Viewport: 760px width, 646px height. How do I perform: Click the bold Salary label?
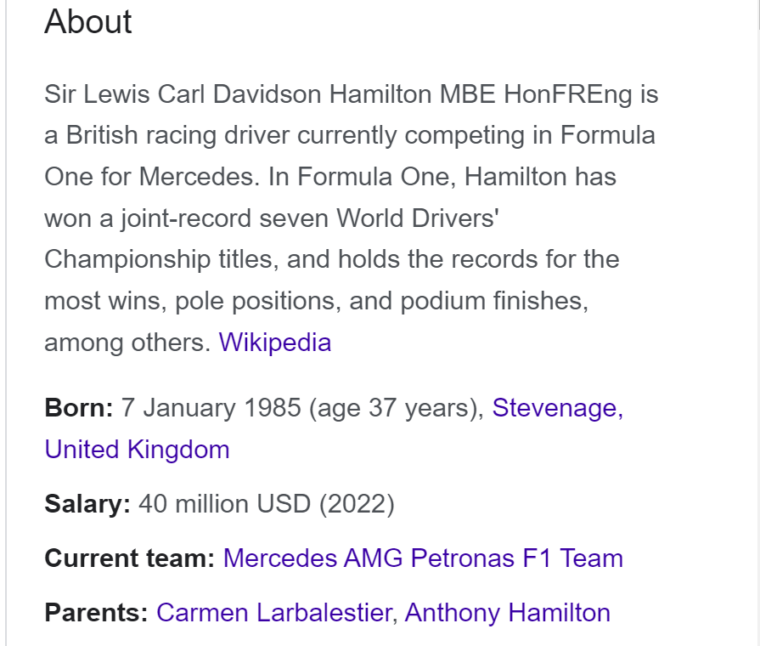87,504
